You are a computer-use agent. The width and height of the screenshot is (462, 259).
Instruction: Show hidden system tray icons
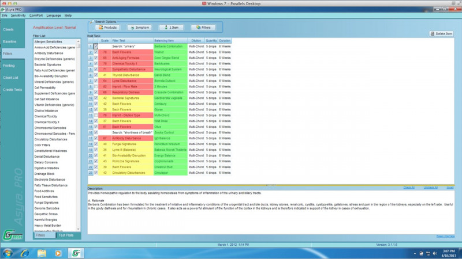pyautogui.click(x=415, y=253)
